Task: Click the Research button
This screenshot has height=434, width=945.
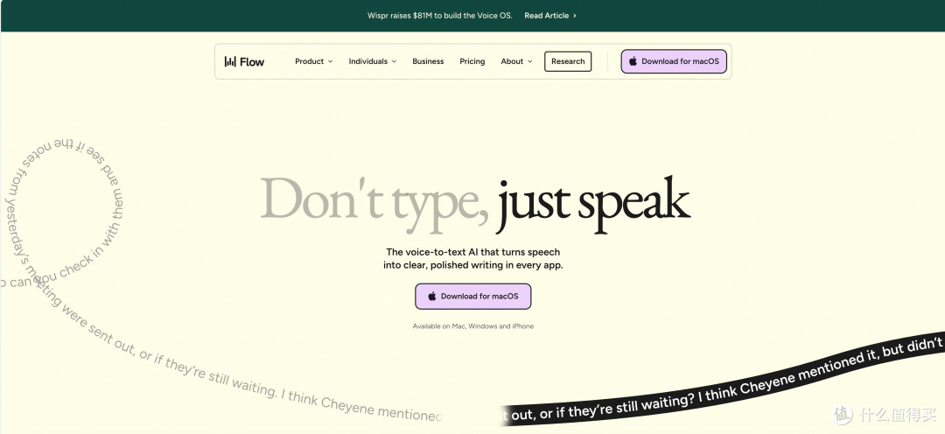Action: coord(568,61)
